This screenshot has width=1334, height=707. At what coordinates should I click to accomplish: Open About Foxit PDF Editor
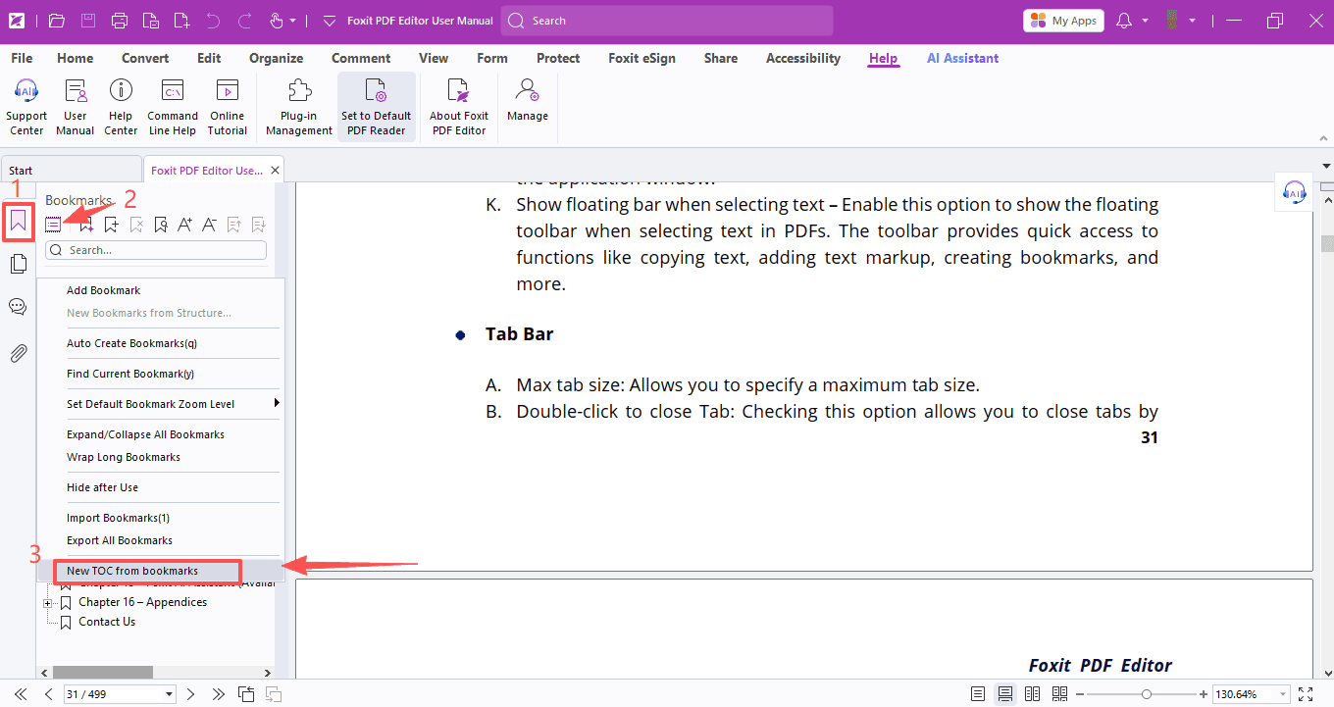pos(458,106)
